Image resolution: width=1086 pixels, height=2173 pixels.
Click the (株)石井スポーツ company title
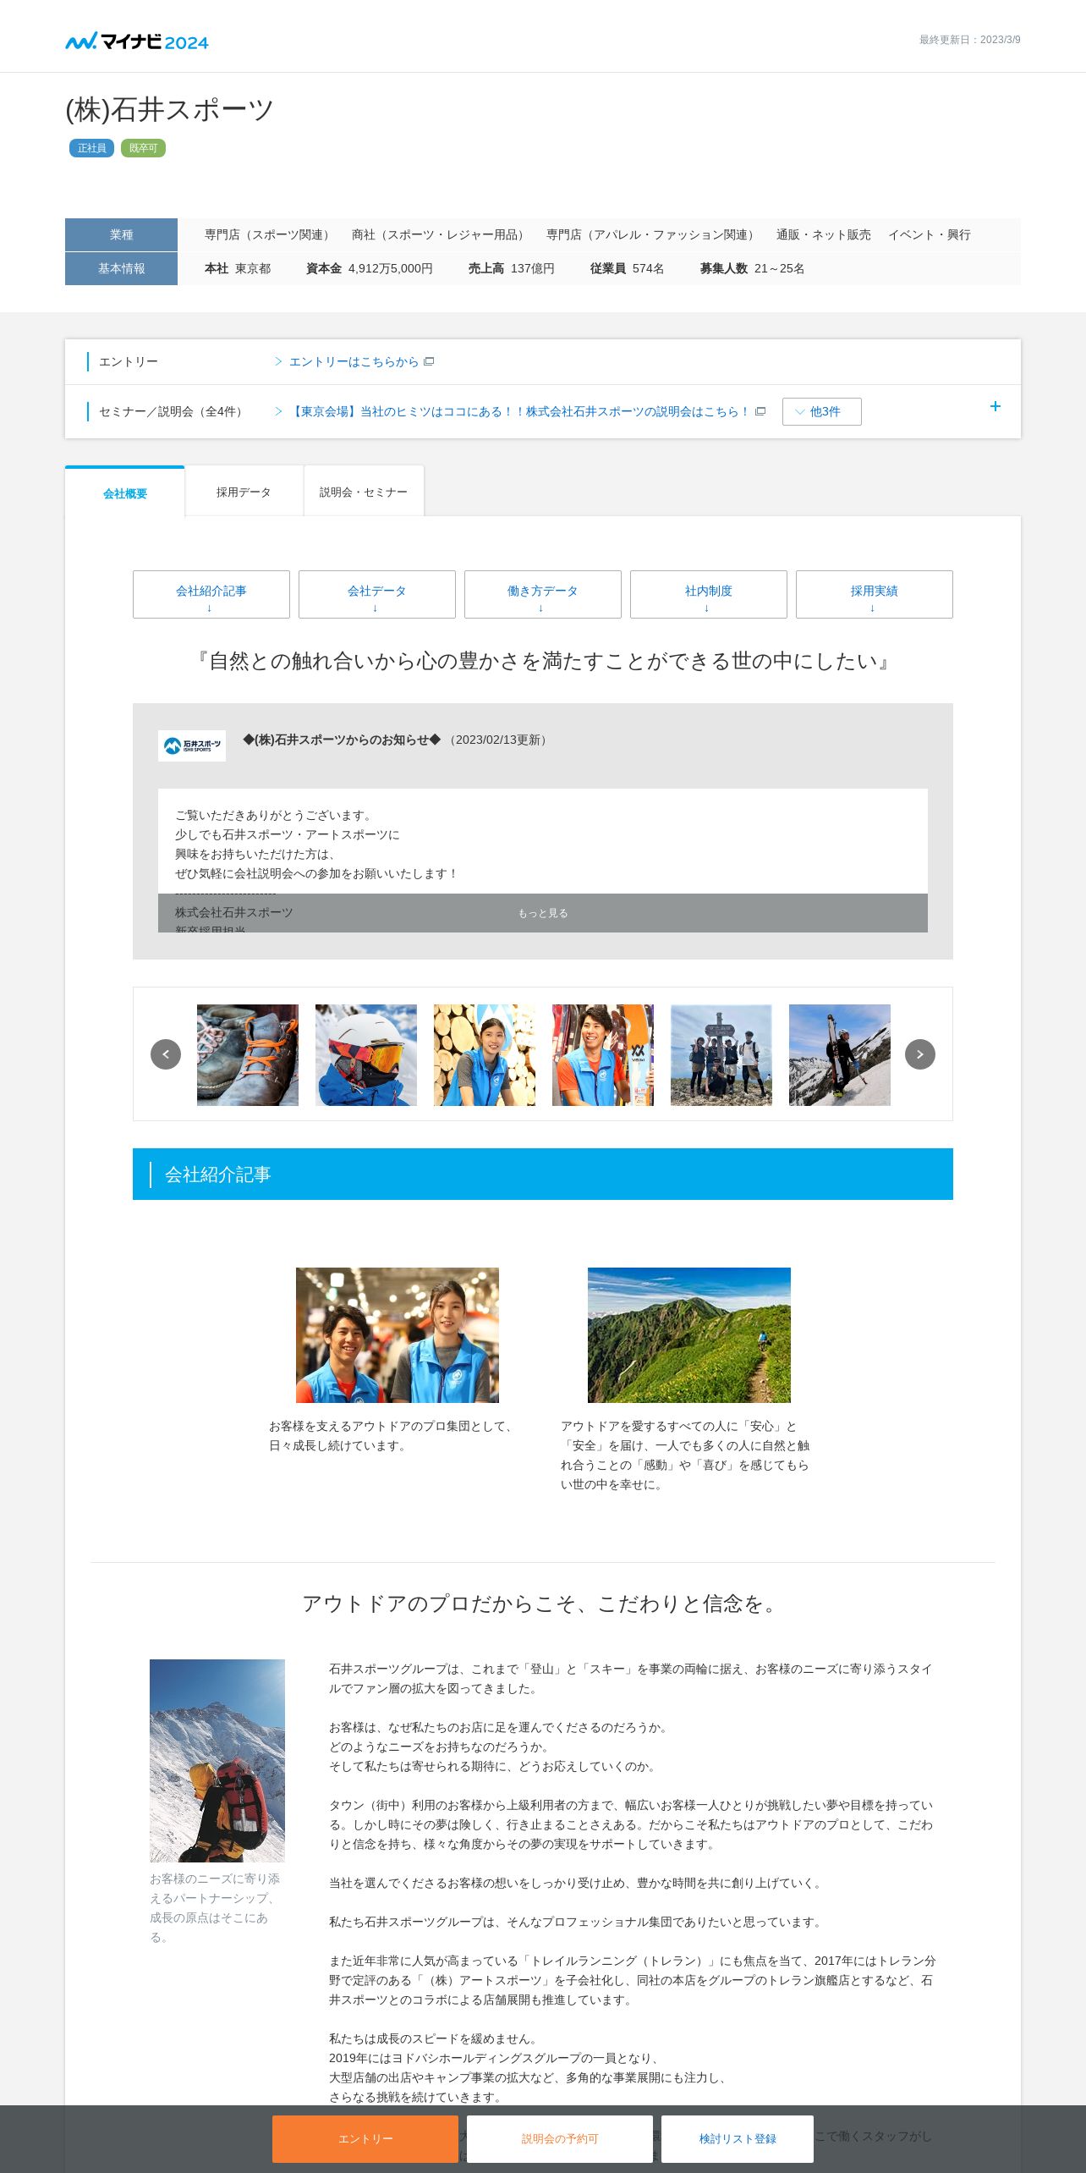tap(170, 109)
